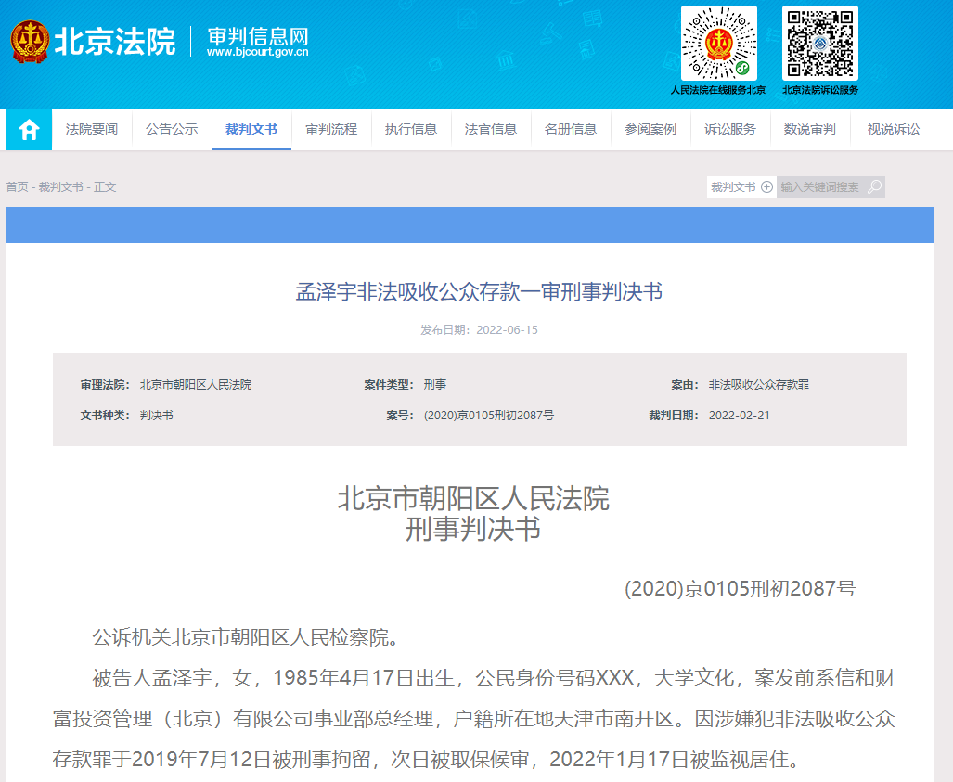953x782 pixels.
Task: Expand the 裁判文书 search category dropdown
Action: [741, 187]
